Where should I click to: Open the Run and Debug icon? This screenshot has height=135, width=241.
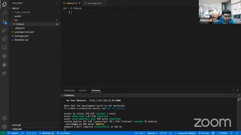pyautogui.click(x=4, y=30)
